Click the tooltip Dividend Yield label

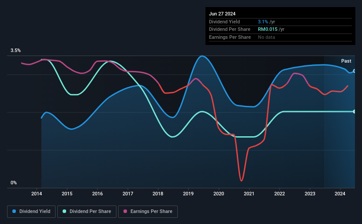(224, 22)
